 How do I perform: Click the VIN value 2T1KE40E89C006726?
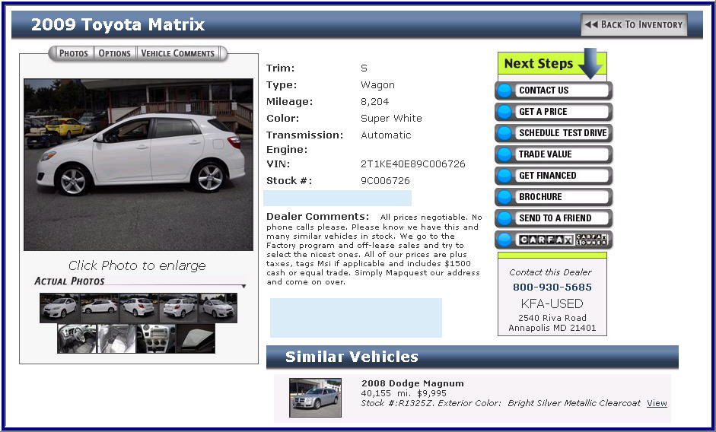pyautogui.click(x=413, y=164)
